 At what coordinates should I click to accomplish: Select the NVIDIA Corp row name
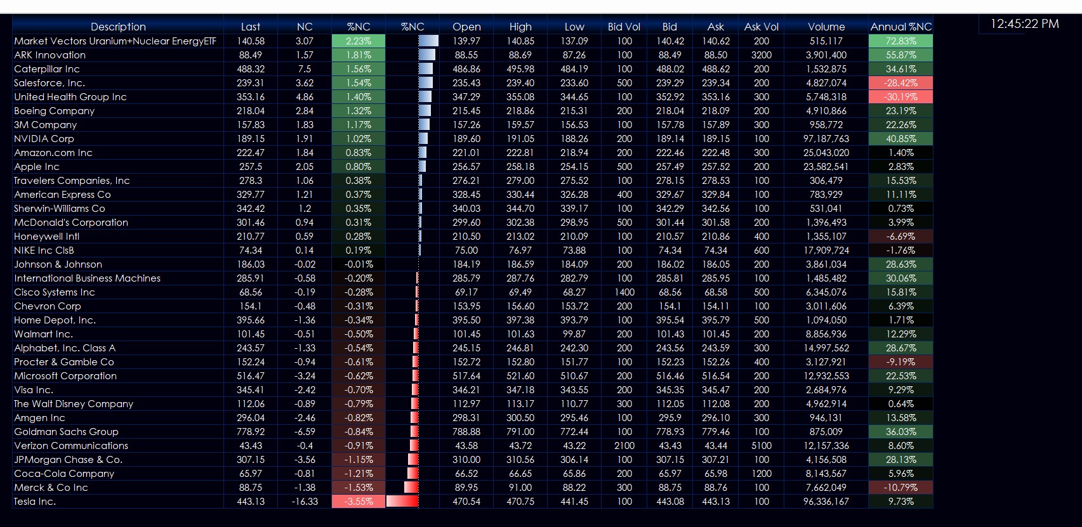point(44,139)
